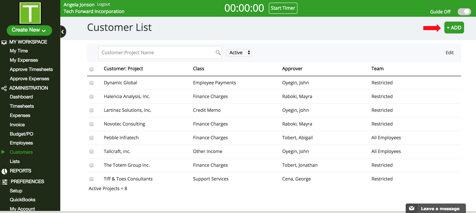Click the Customer:Project Name search field

(160, 53)
